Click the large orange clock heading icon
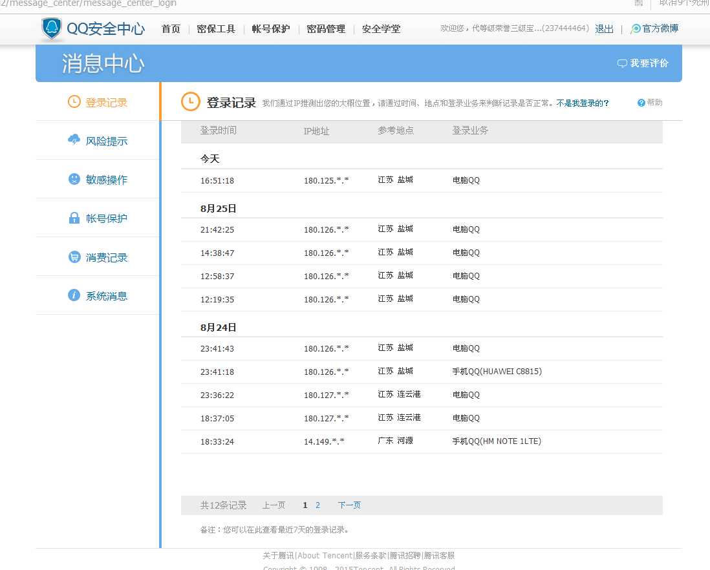Image resolution: width=710 pixels, height=570 pixels. click(x=191, y=102)
